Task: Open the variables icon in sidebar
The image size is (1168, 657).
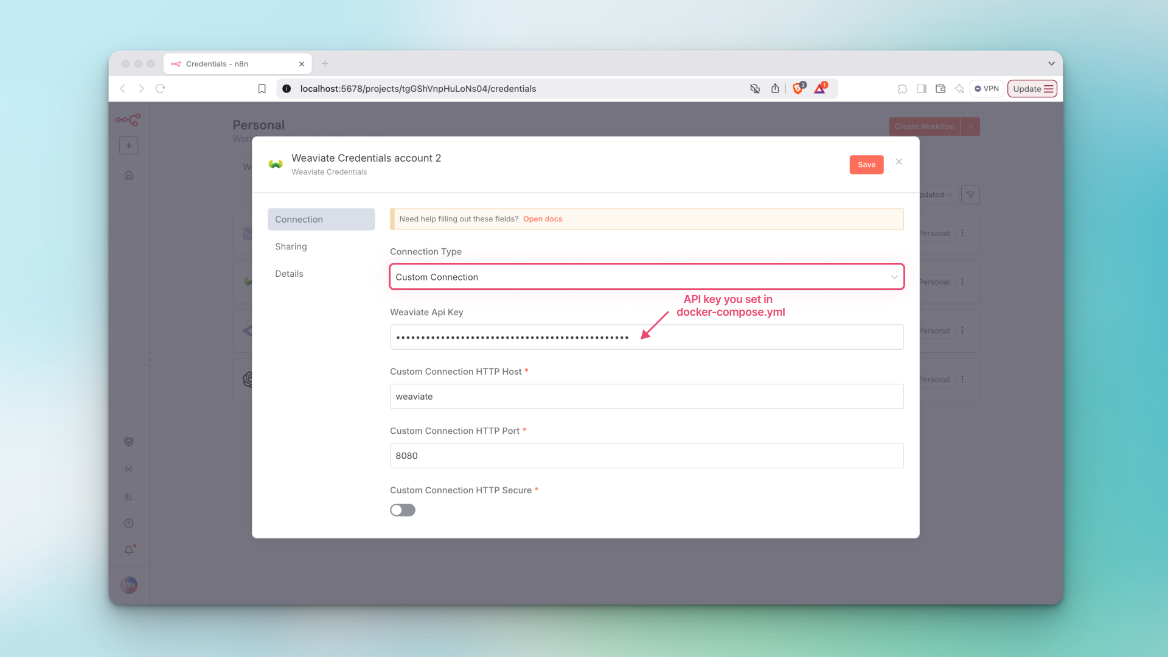Action: (x=128, y=469)
